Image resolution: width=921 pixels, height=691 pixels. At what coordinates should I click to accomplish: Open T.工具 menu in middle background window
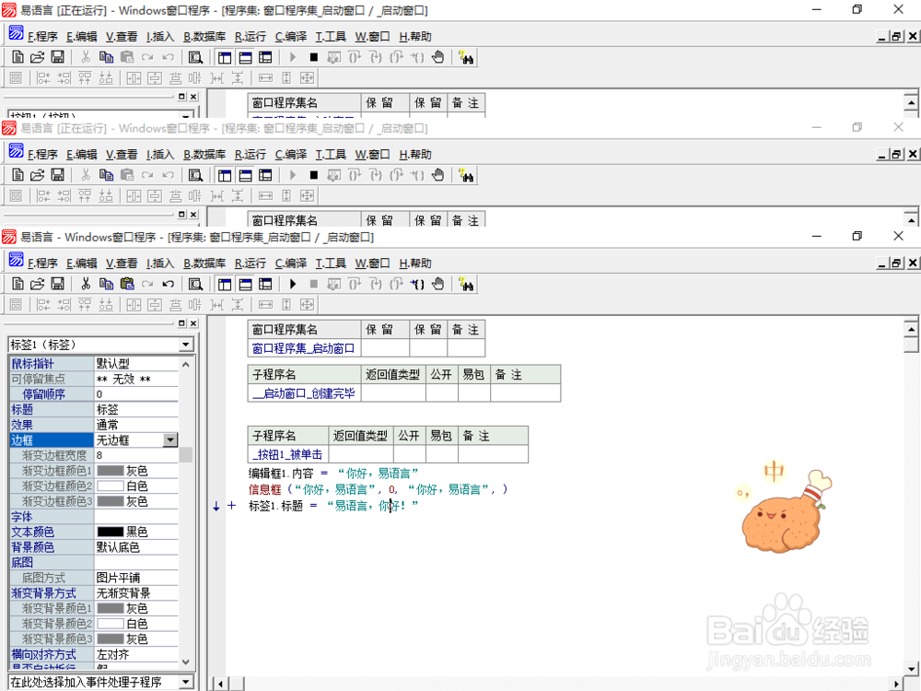pos(331,155)
